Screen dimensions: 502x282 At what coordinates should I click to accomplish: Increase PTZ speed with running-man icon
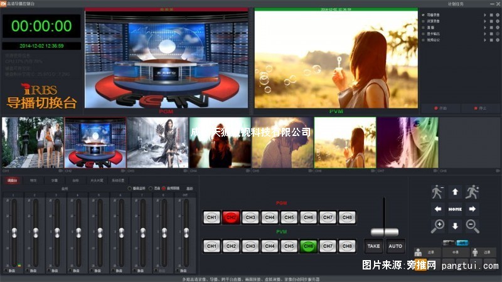[x=473, y=192]
